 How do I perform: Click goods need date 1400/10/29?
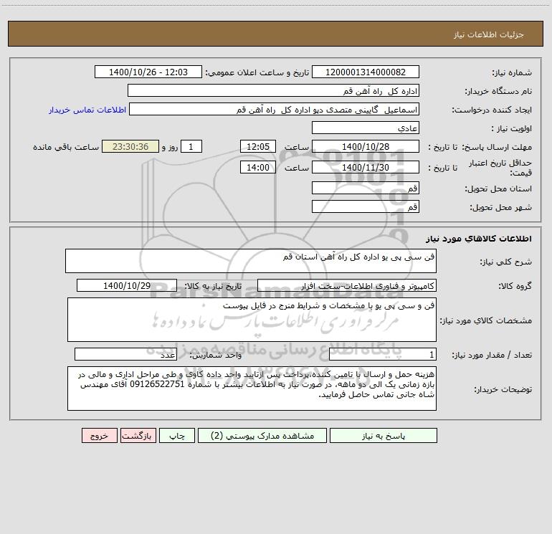coord(127,285)
